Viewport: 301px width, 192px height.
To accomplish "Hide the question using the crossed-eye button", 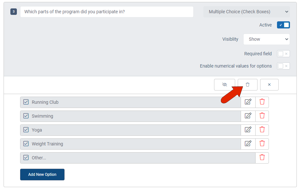I will click(x=224, y=85).
